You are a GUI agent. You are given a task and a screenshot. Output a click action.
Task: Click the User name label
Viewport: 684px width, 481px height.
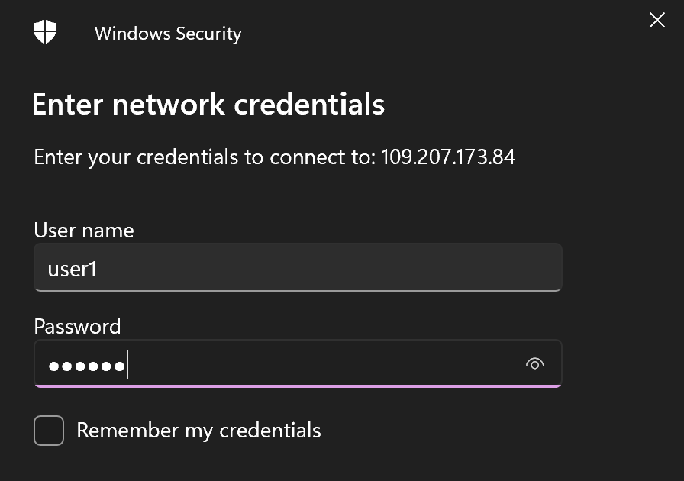(84, 230)
